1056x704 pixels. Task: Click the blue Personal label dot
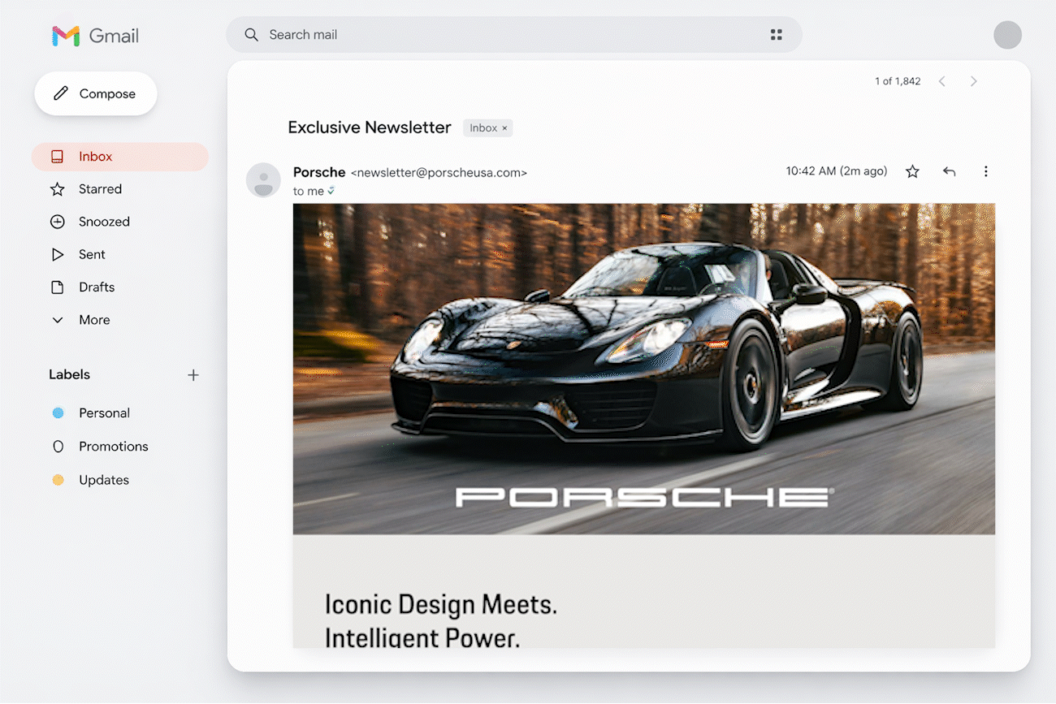pos(58,413)
